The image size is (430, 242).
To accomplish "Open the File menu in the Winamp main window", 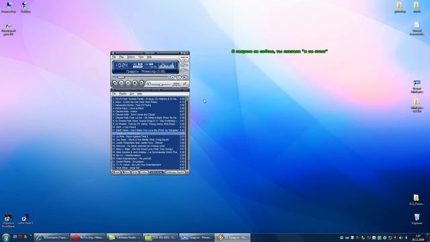I will point(114,57).
